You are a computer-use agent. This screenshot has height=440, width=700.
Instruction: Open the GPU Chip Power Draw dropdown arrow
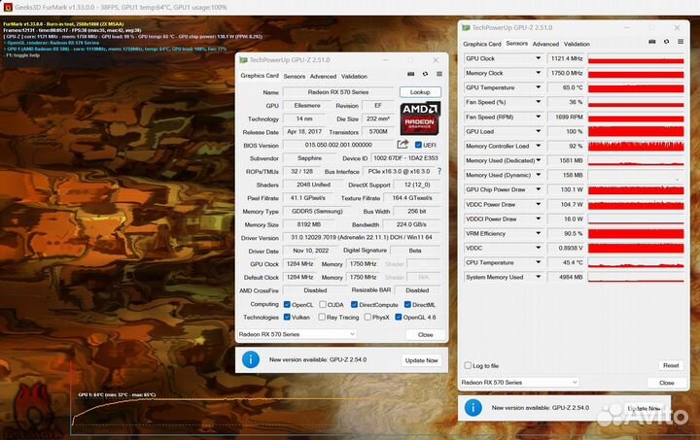[x=538, y=189]
